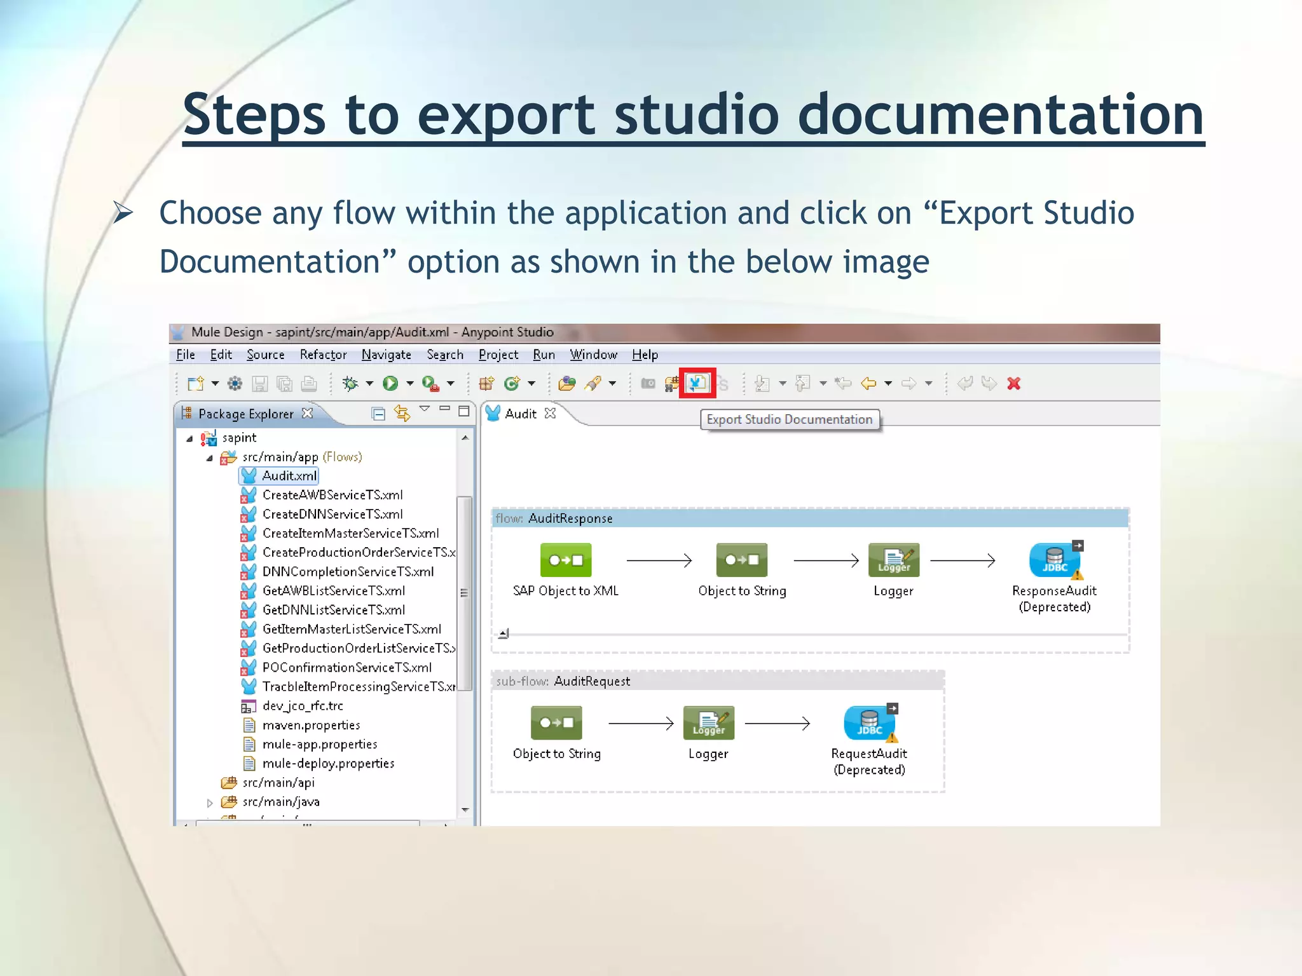Open the Project menu
This screenshot has width=1302, height=976.
[498, 355]
